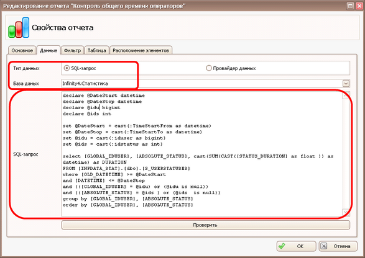Viewport: 365px width, 258px height.
Task: Click the X icon on Отмена button
Action: point(324,246)
